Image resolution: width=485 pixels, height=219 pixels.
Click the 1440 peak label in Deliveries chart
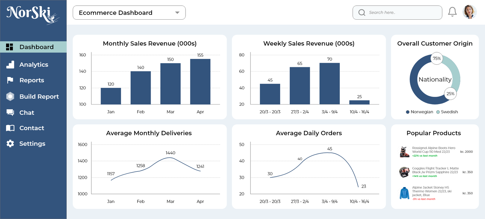coord(170,153)
